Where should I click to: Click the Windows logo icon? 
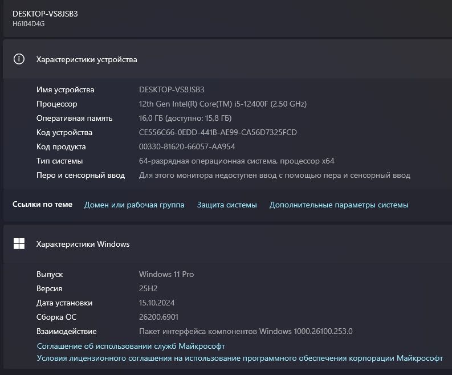click(19, 244)
